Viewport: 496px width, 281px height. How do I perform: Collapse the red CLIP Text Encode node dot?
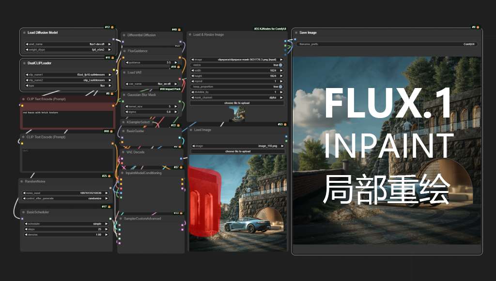coord(23,99)
